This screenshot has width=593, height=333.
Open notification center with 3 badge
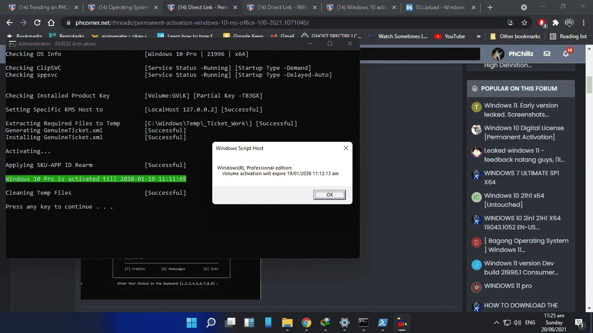click(x=580, y=323)
